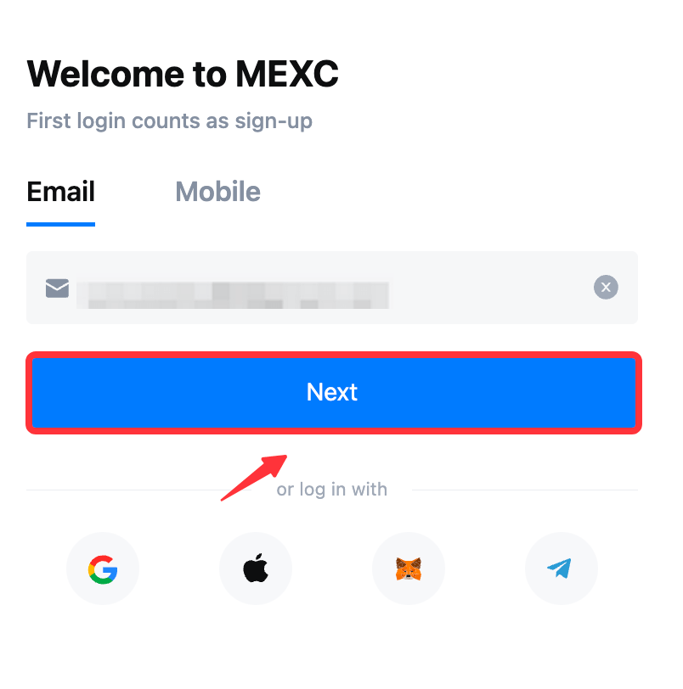Connect with the MetaMask fox icon
Screen dimensions: 683x689
pyautogui.click(x=409, y=569)
